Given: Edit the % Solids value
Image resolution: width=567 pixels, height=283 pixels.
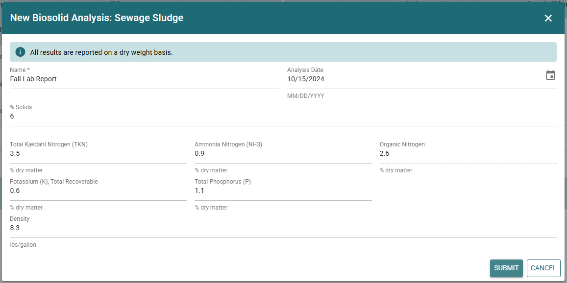Looking at the screenshot, I should [282, 117].
